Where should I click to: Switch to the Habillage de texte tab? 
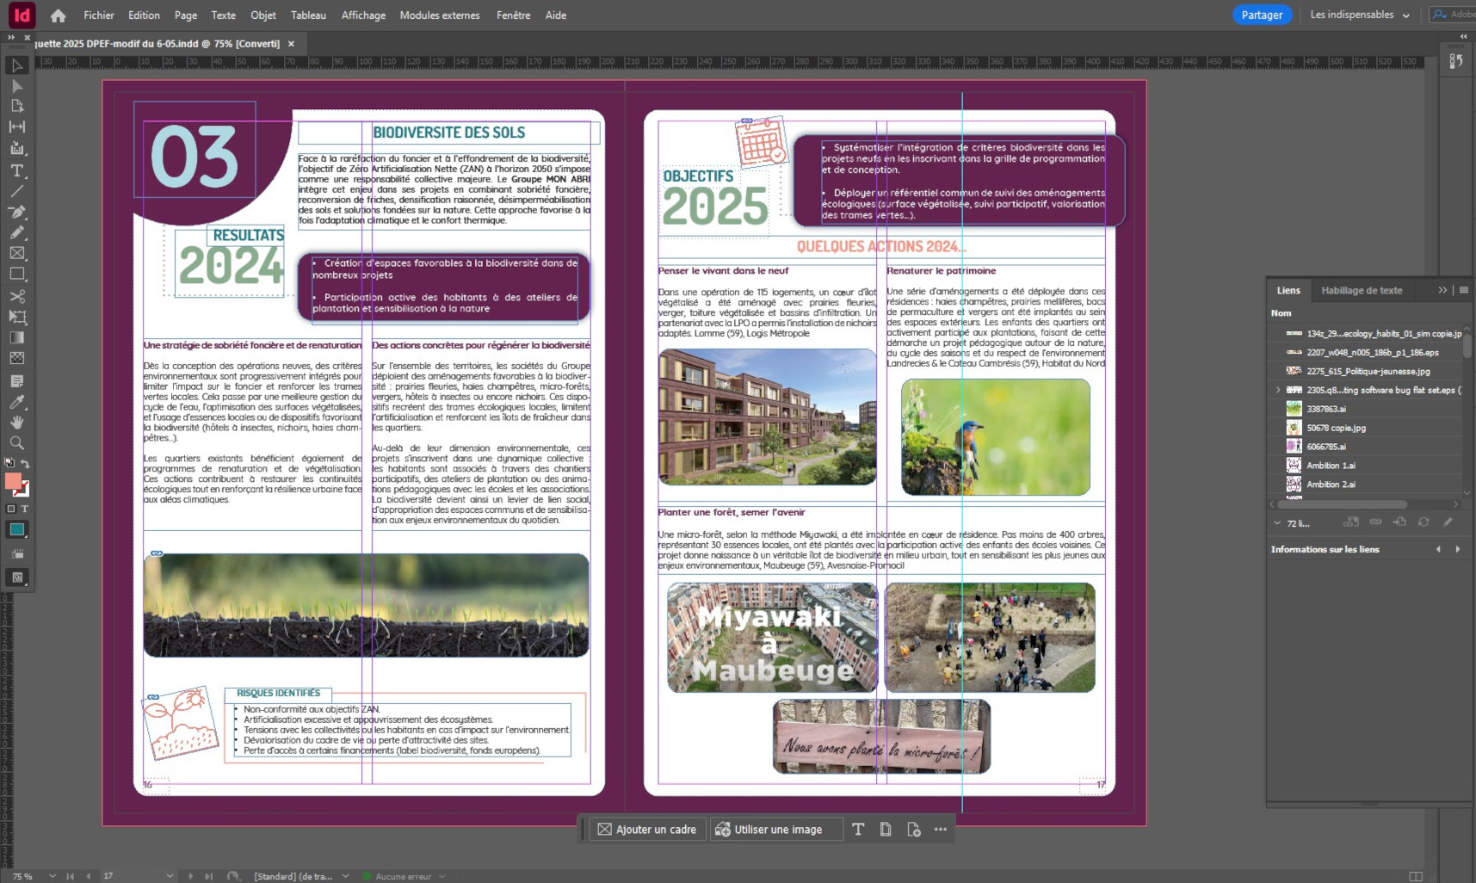(1362, 290)
